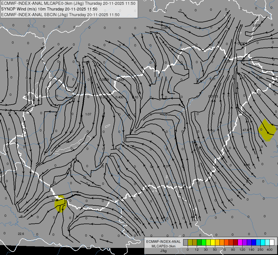
Task: Click the legend tick label 120
Action: click(x=242, y=250)
